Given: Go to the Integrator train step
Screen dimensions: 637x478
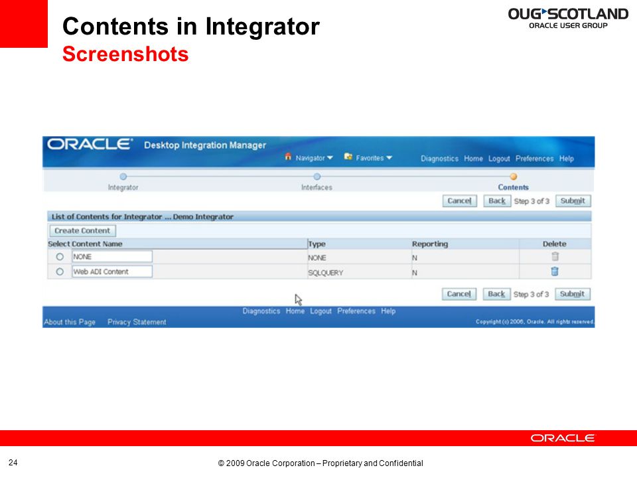Looking at the screenshot, I should pyautogui.click(x=123, y=177).
